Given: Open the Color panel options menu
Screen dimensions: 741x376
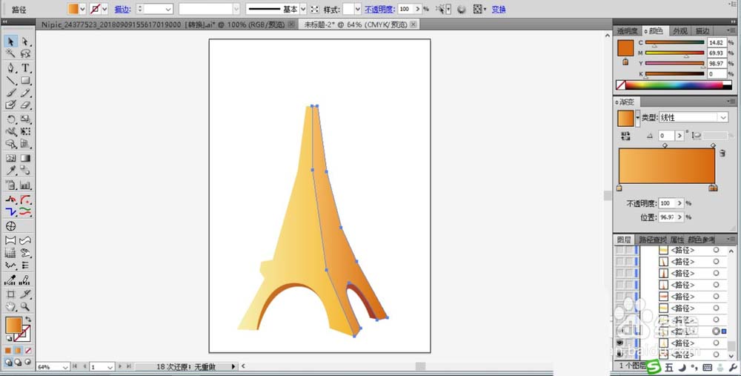Looking at the screenshot, I should point(731,30).
